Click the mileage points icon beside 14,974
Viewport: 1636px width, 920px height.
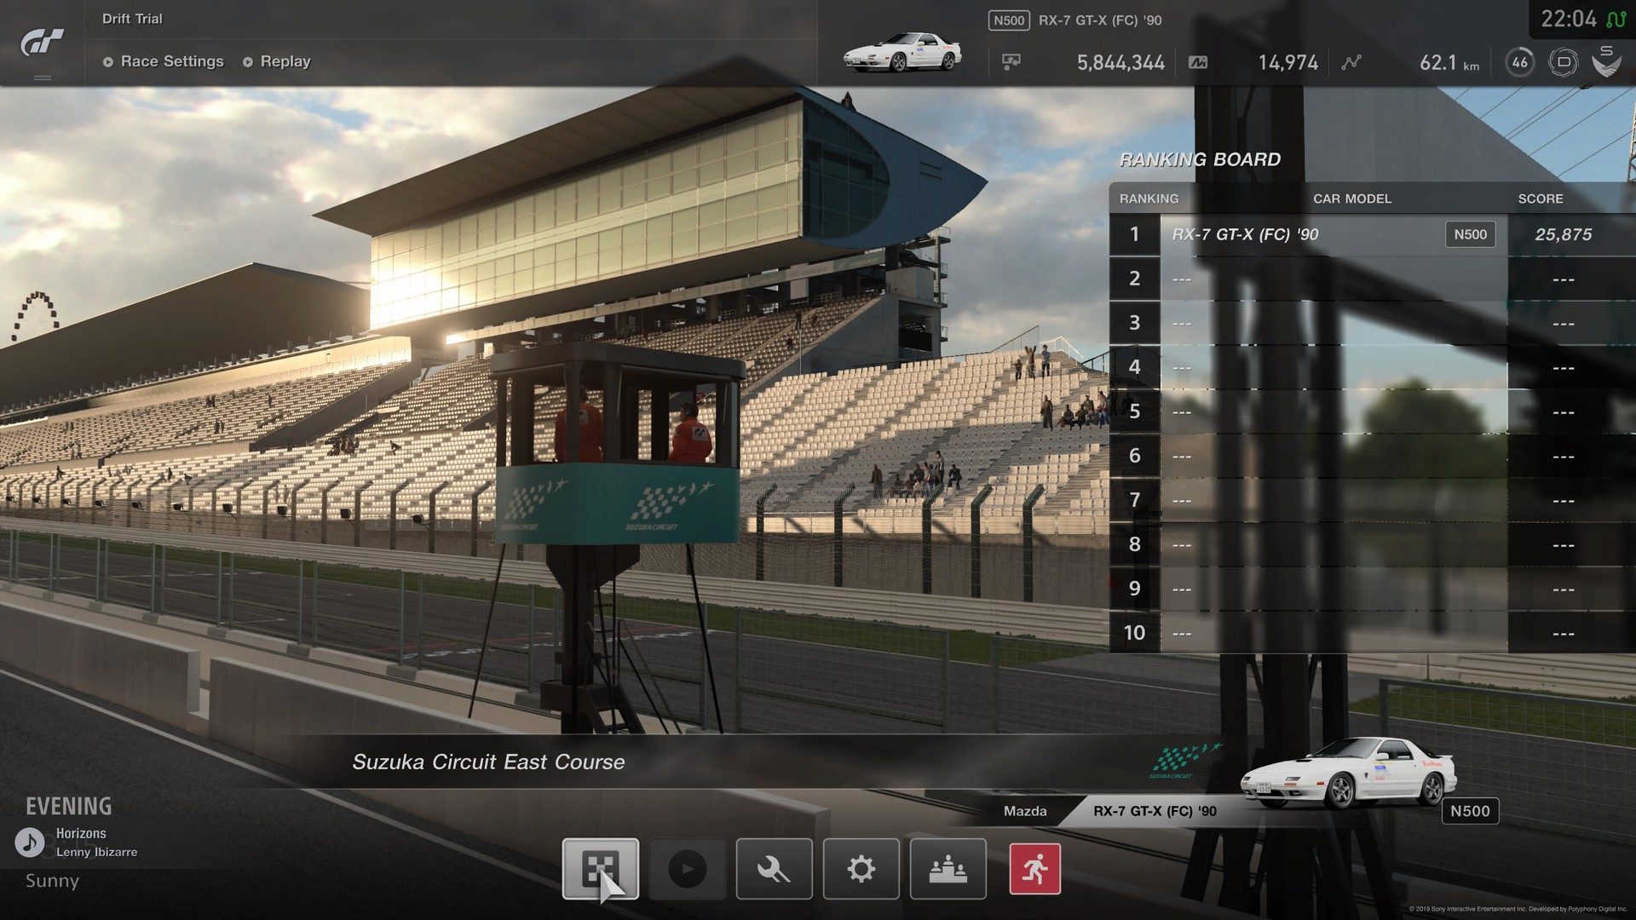[x=1198, y=62]
